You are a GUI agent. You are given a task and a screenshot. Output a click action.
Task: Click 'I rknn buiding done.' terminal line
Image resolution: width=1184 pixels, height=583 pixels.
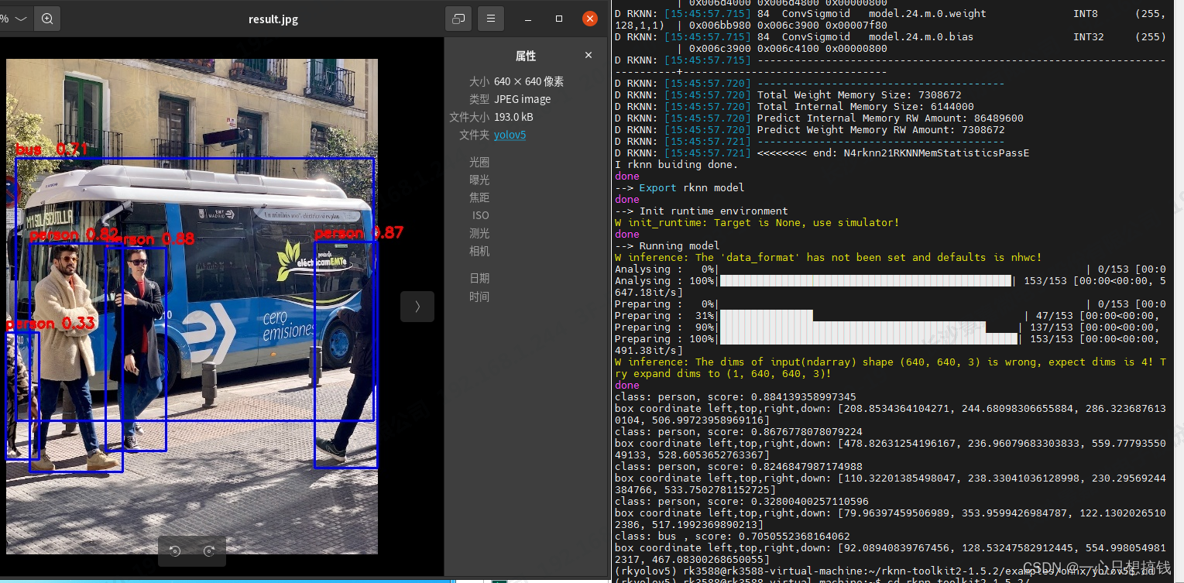[x=677, y=164]
